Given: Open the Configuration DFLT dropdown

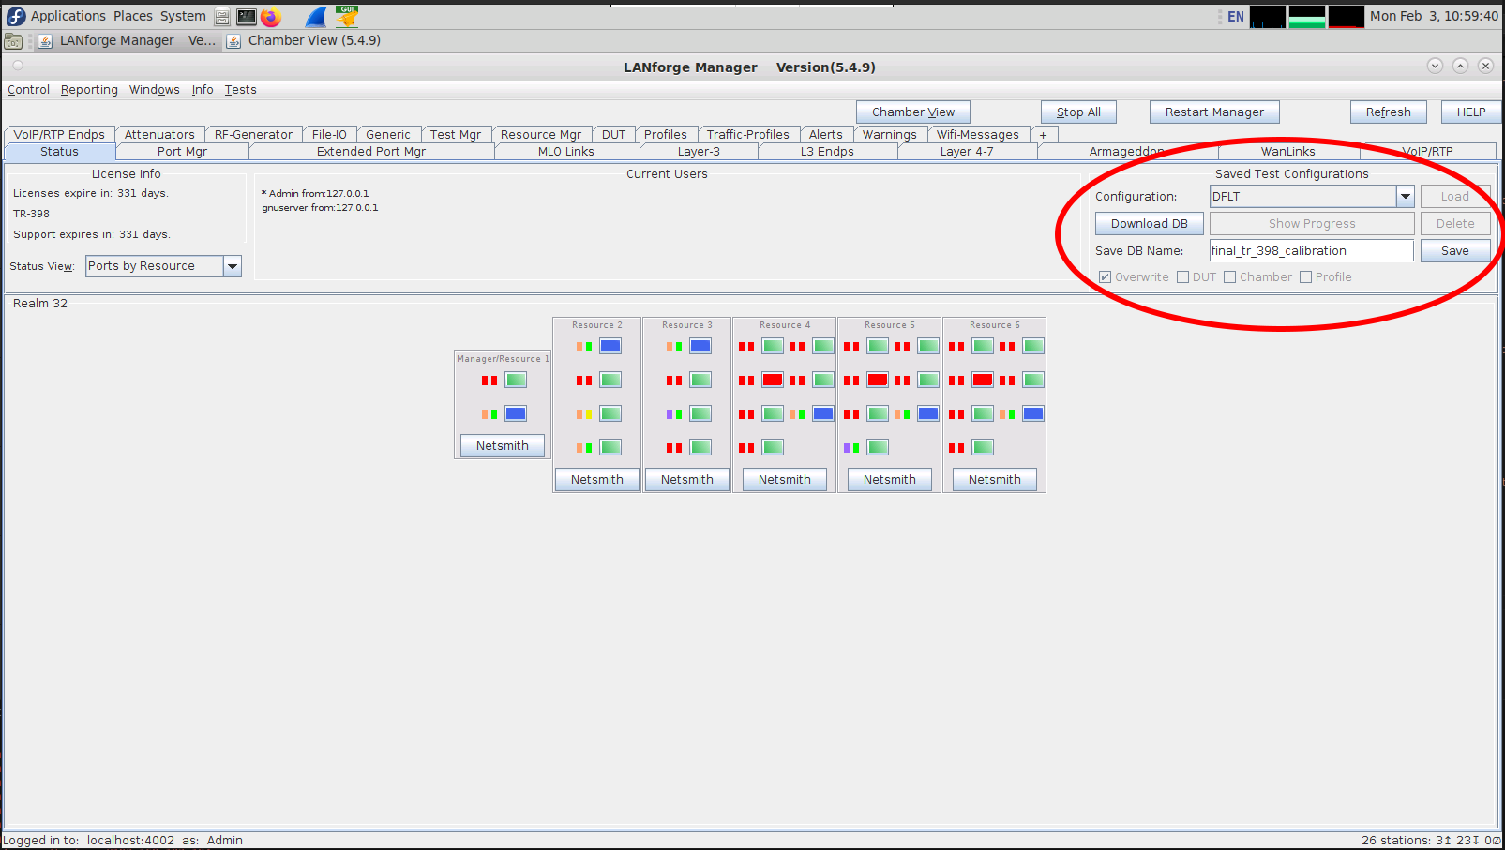Looking at the screenshot, I should (1406, 197).
